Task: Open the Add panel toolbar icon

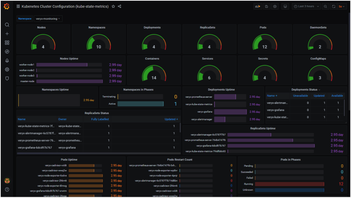Action: [258, 6]
